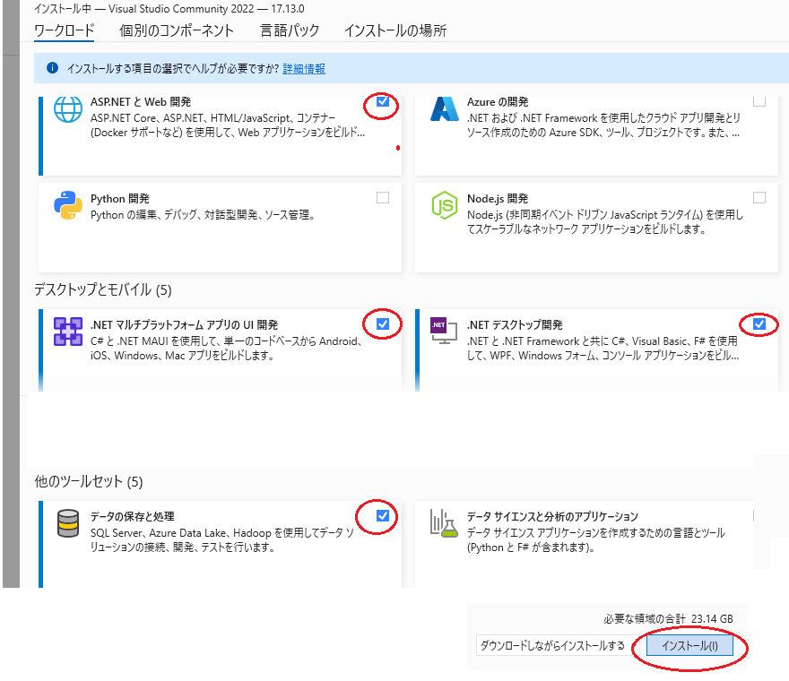789x681 pixels.
Task: Switch to the 個別のコンポーネント tab
Action: tap(177, 30)
